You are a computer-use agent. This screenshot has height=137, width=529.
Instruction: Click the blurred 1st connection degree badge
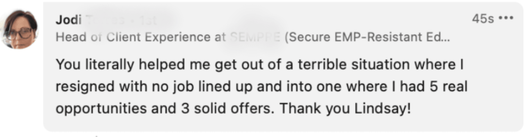coord(147,20)
